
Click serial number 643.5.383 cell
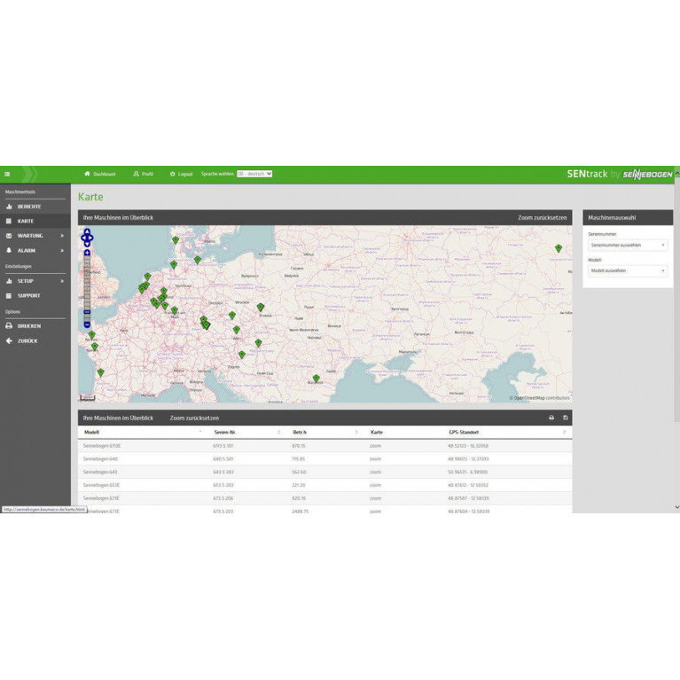point(223,472)
